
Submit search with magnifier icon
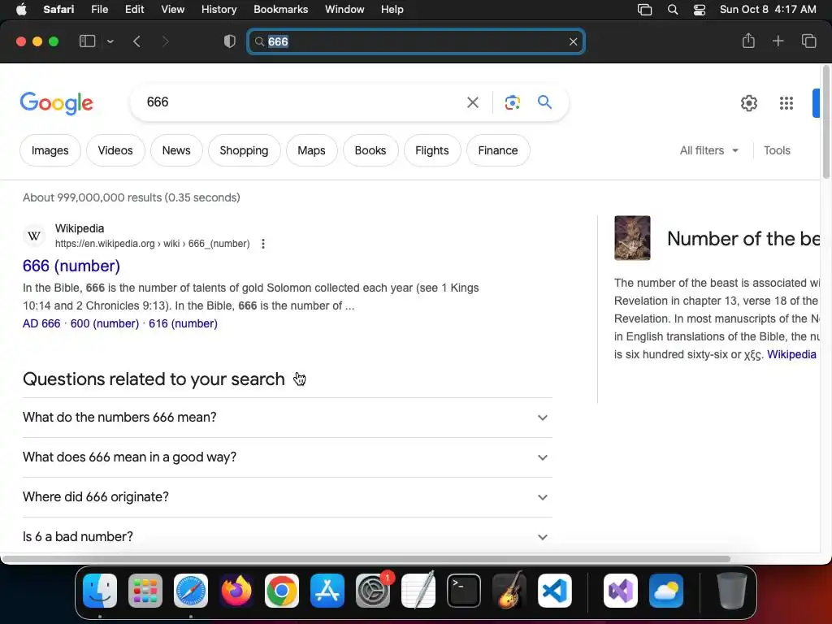(544, 102)
